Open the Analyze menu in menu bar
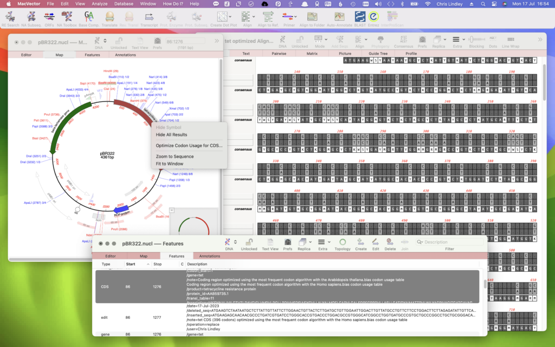Screen dimensions: 555x347 pos(100,4)
